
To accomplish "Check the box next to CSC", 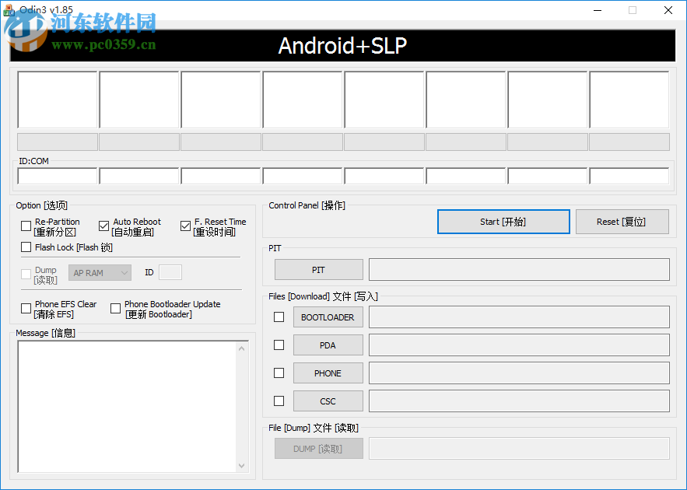I will click(279, 401).
